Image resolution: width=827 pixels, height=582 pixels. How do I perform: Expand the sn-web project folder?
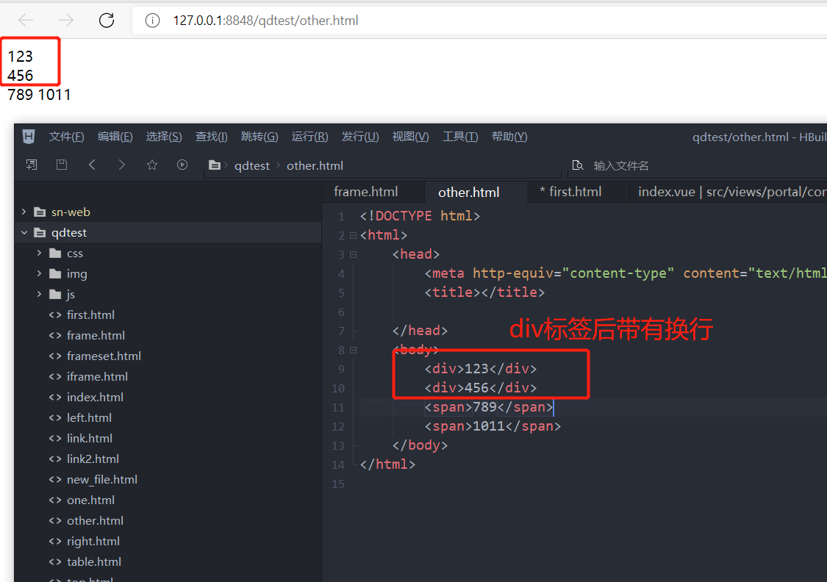point(24,212)
